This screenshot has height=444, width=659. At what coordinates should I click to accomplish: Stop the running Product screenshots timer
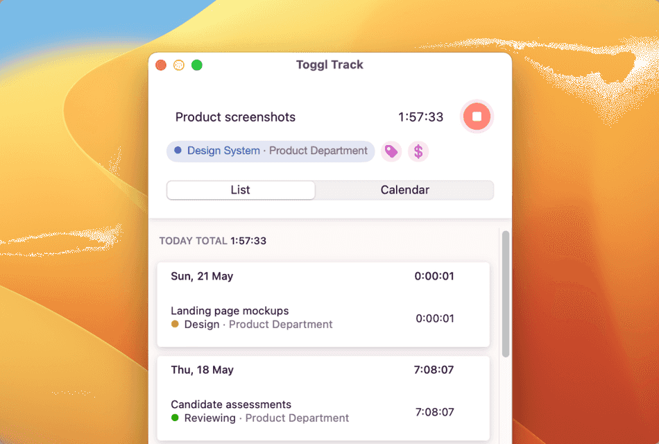(477, 117)
